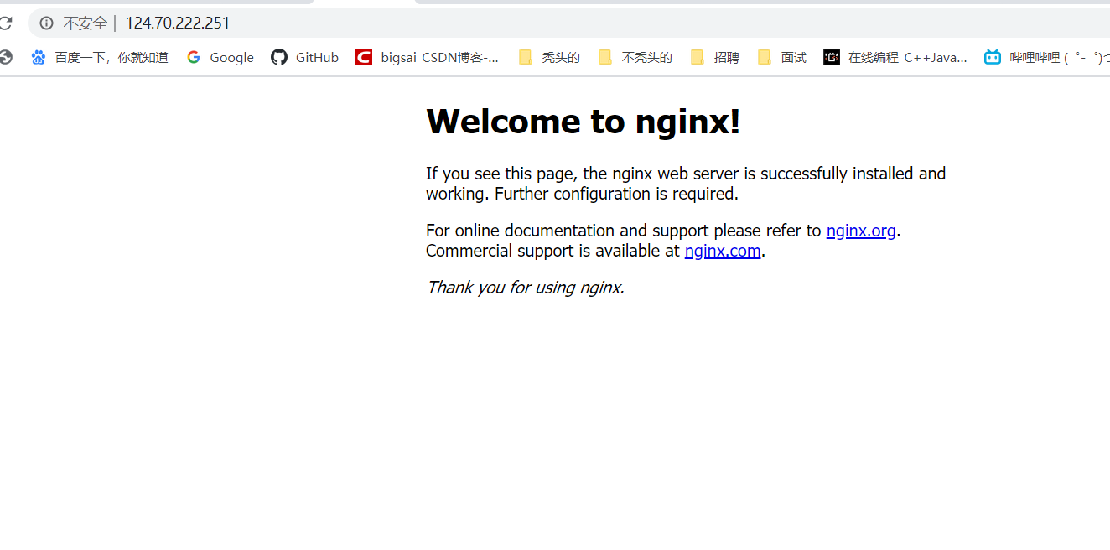Open the 在线编程_C++Java bookmark
The height and width of the screenshot is (550, 1110).
point(895,57)
